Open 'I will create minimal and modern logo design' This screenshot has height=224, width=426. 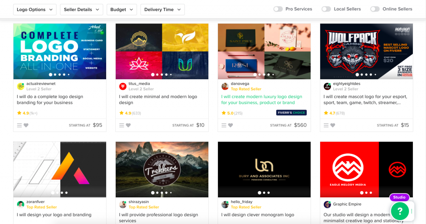pos(158,100)
